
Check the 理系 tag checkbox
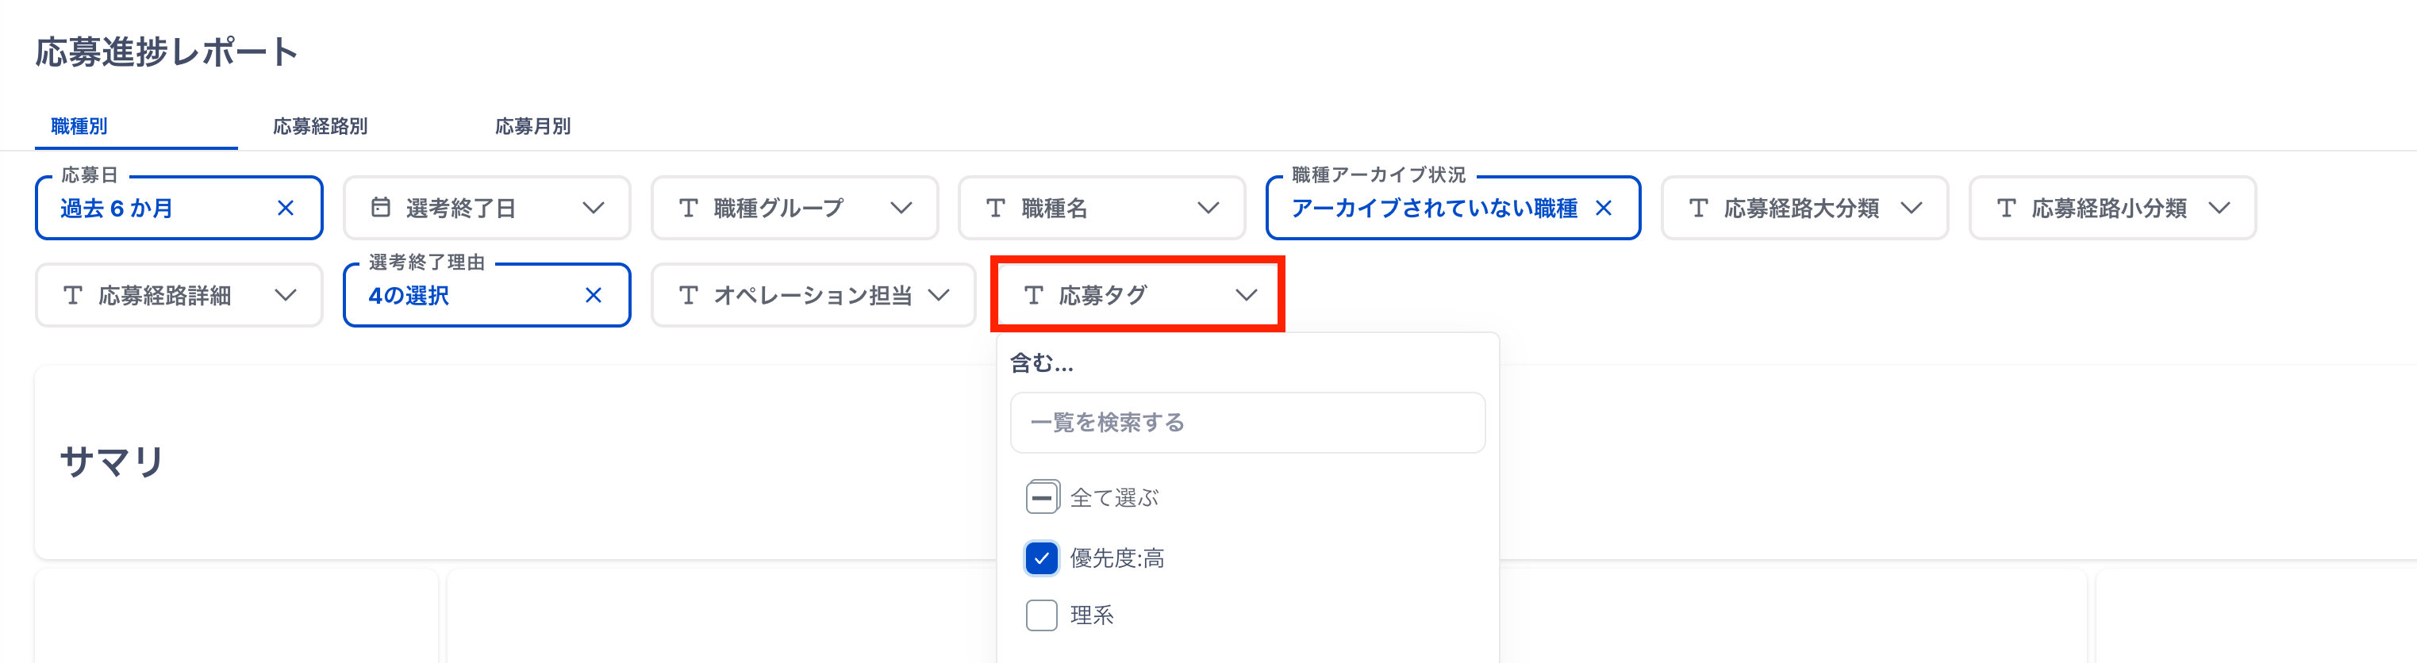[1042, 615]
